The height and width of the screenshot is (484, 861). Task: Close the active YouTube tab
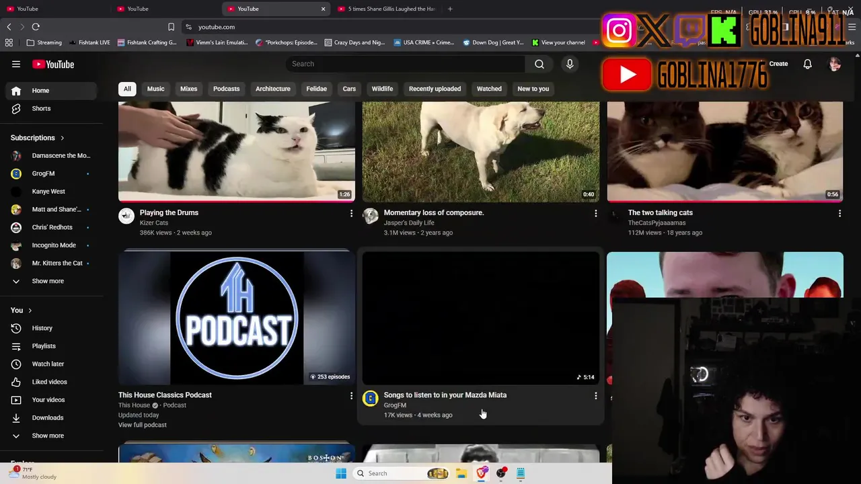coord(323,9)
